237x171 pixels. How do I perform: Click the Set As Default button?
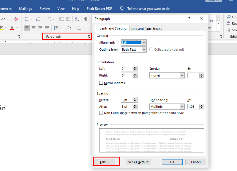pos(138,162)
